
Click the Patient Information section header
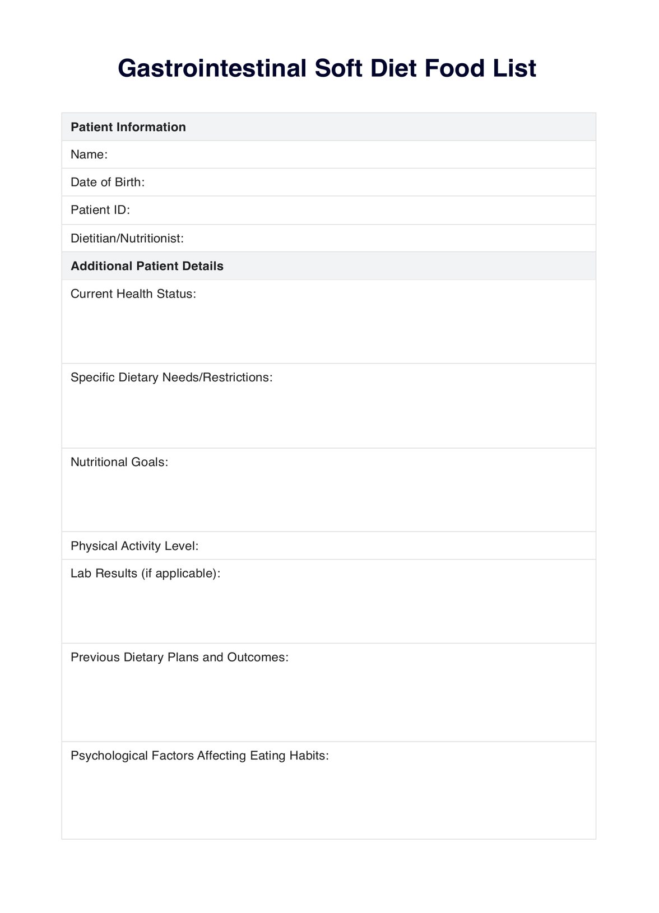click(128, 127)
